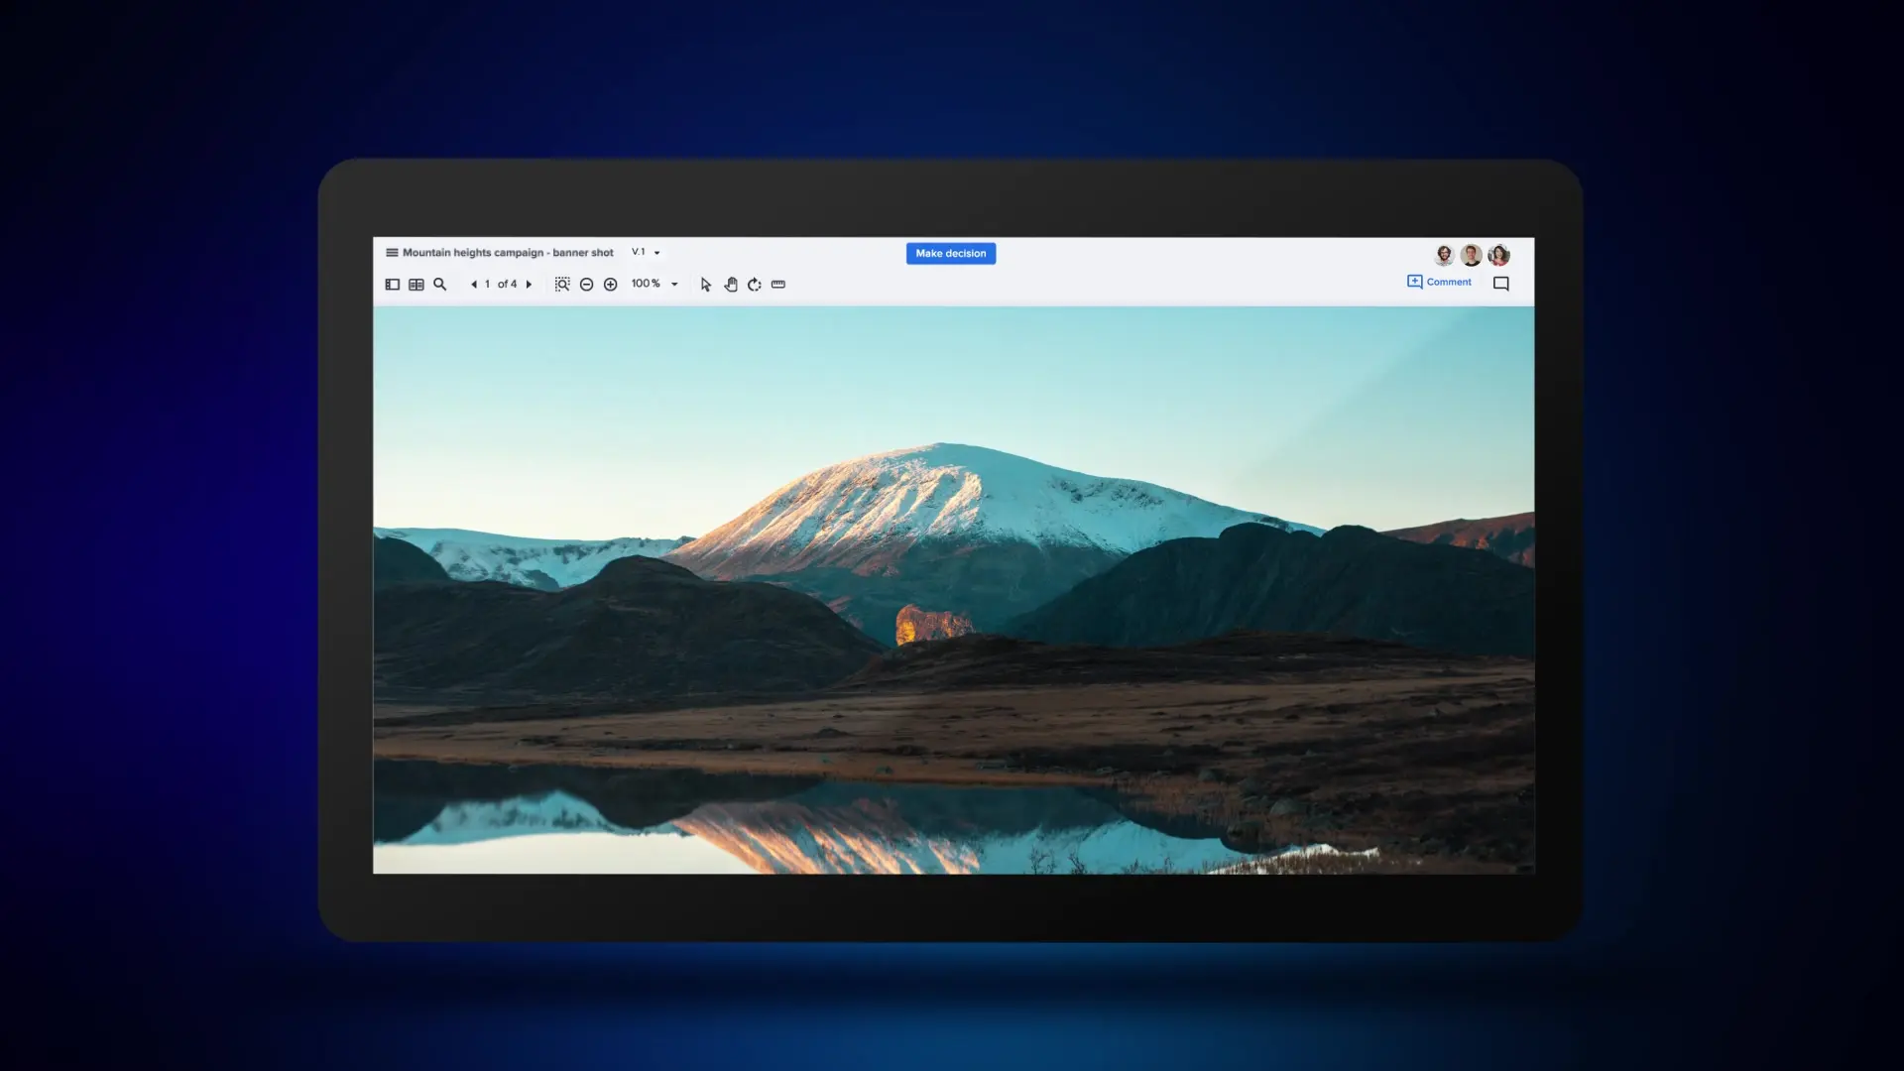Open the 100% zoom level dropdown
1904x1071 pixels.
point(674,285)
